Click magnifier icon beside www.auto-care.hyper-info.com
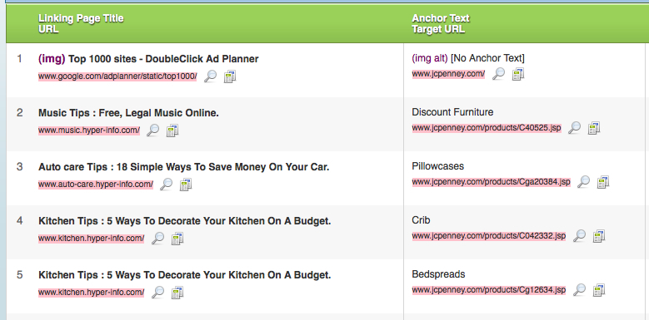 point(166,185)
